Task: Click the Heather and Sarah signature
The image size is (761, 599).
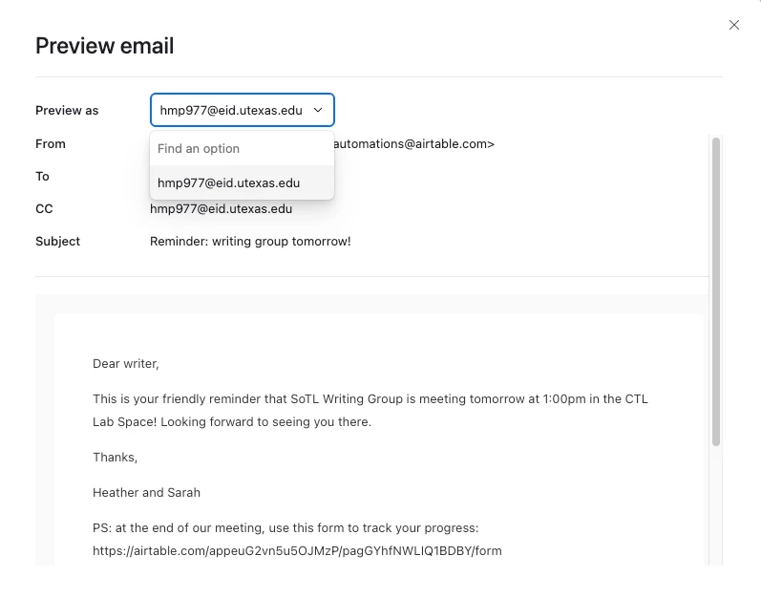Action: point(147,493)
